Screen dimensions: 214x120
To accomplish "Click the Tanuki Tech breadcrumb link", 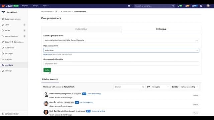I will click(67, 11).
